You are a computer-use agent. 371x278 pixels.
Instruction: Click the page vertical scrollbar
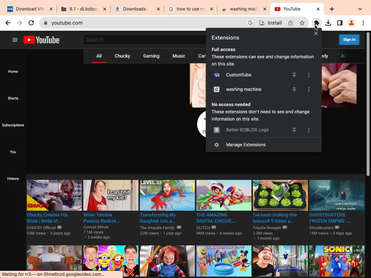tap(368, 104)
